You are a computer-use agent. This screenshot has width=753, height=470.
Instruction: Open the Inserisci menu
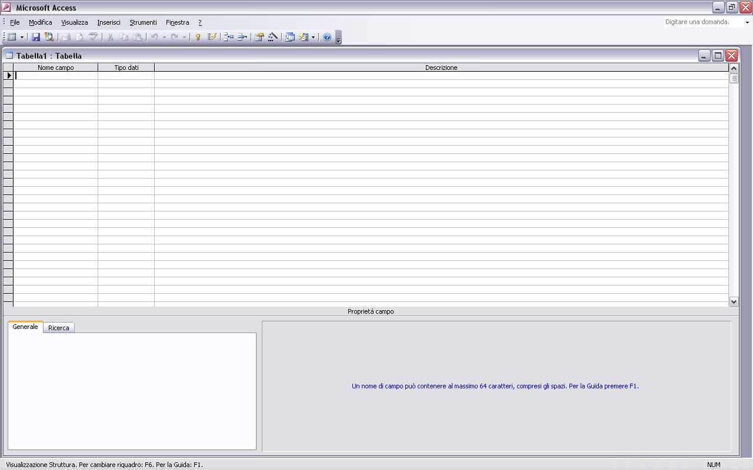pyautogui.click(x=109, y=22)
